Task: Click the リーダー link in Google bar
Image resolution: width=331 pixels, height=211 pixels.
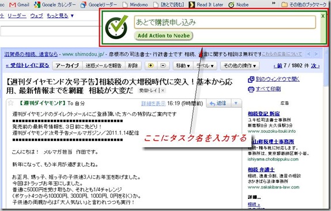Action: pos(17,16)
